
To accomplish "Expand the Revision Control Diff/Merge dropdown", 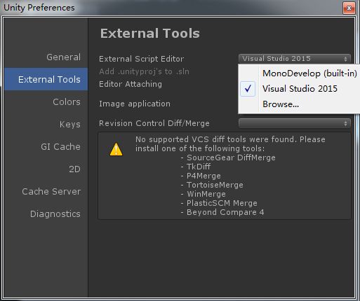I will pyautogui.click(x=295, y=123).
